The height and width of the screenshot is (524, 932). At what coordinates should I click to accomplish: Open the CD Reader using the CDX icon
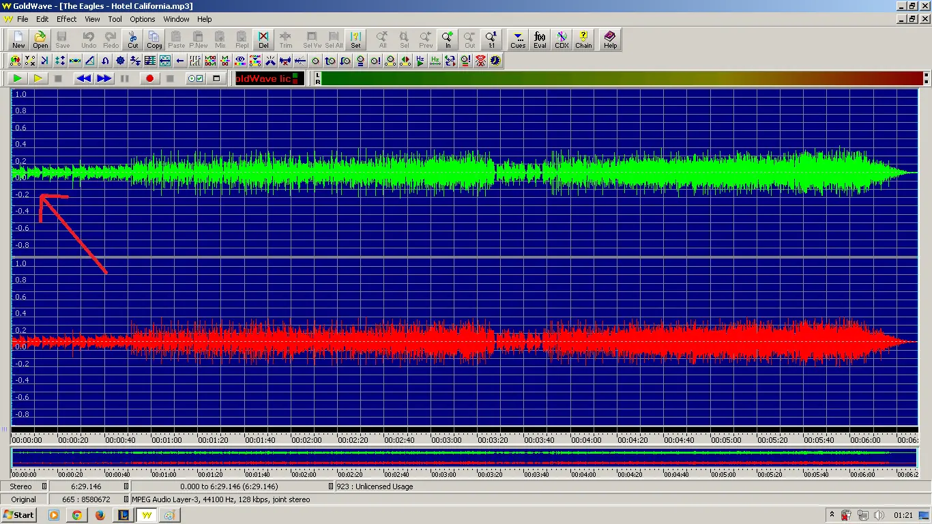click(x=561, y=39)
